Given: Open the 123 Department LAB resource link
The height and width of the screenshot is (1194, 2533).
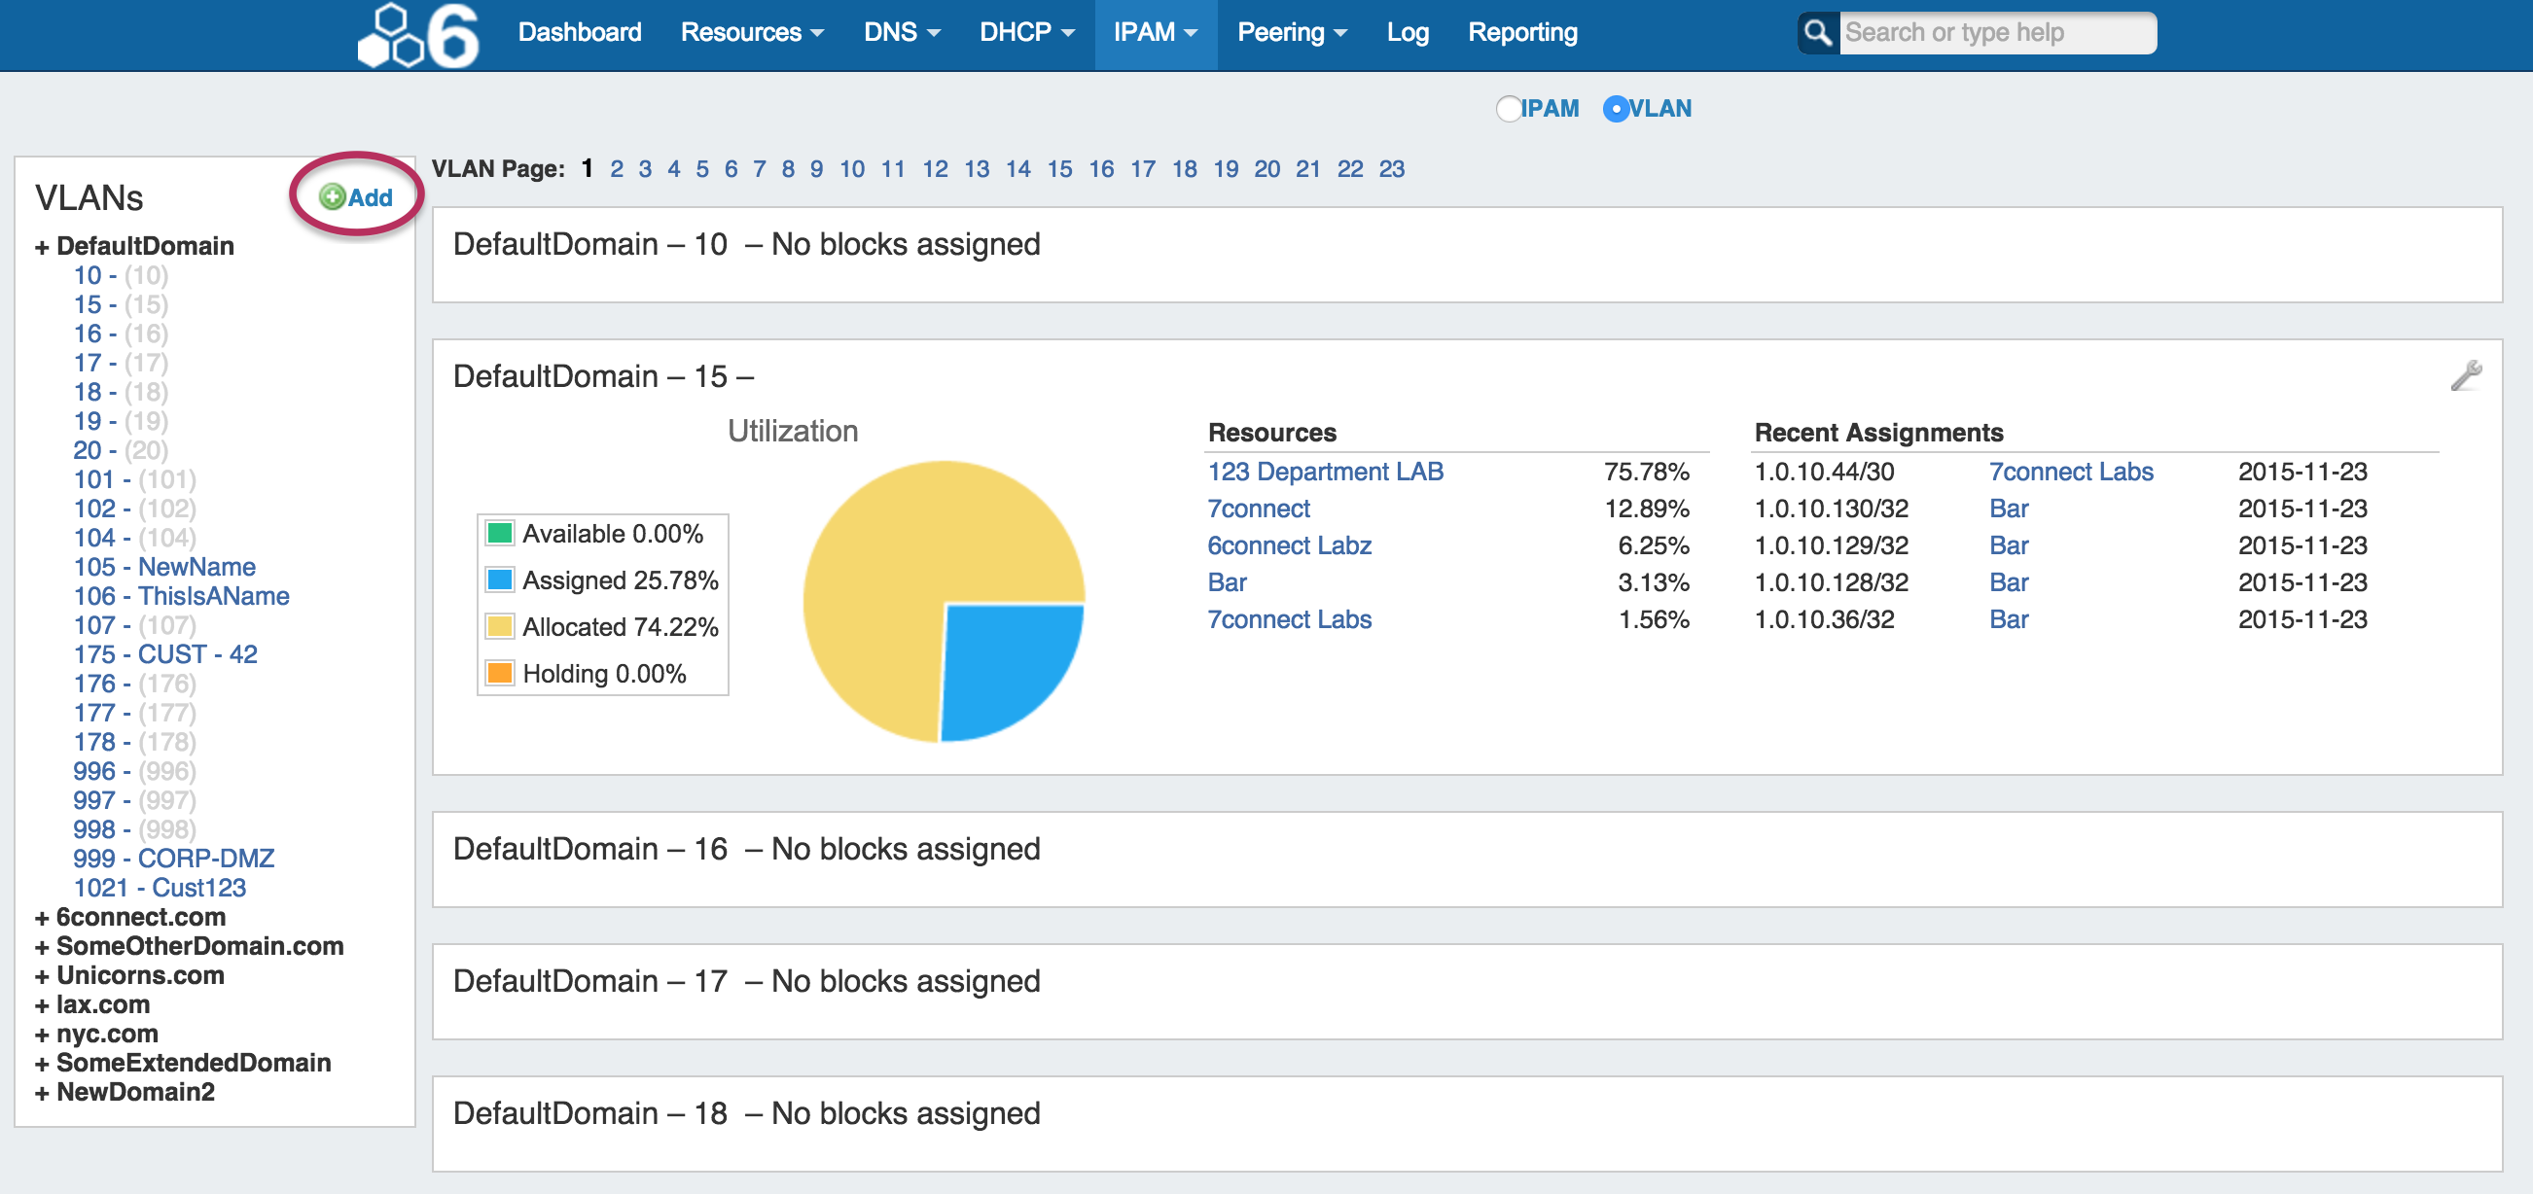Looking at the screenshot, I should point(1325,472).
